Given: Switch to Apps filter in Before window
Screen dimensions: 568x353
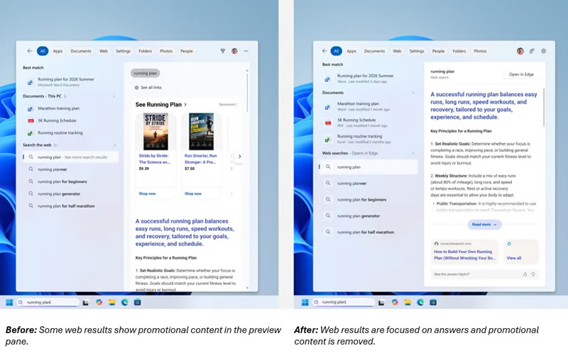Looking at the screenshot, I should (x=58, y=51).
